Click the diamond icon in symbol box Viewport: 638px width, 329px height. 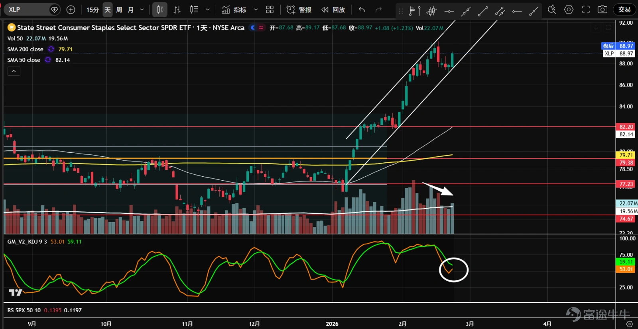coord(55,10)
